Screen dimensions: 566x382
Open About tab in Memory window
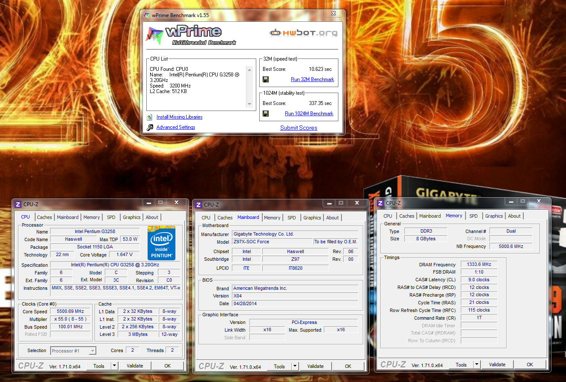click(514, 216)
